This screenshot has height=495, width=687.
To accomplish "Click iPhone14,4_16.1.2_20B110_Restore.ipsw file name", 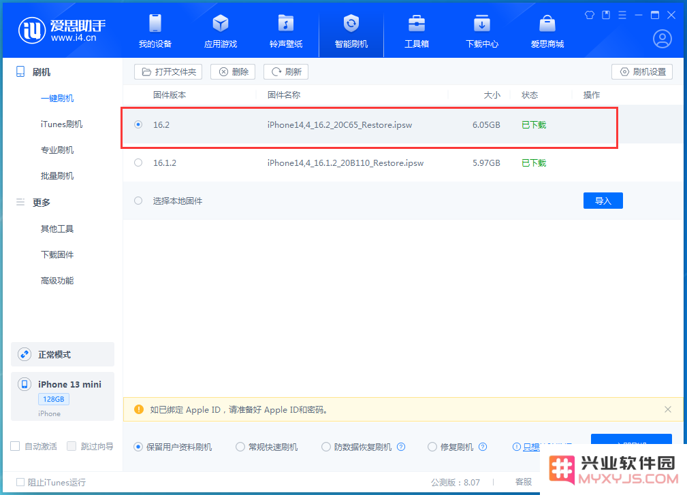I will [x=345, y=163].
